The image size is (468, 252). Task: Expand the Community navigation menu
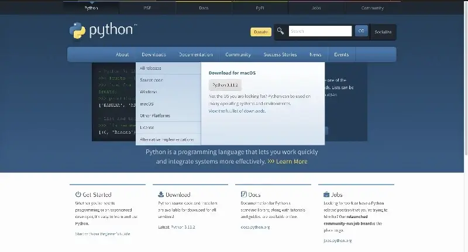pos(238,55)
